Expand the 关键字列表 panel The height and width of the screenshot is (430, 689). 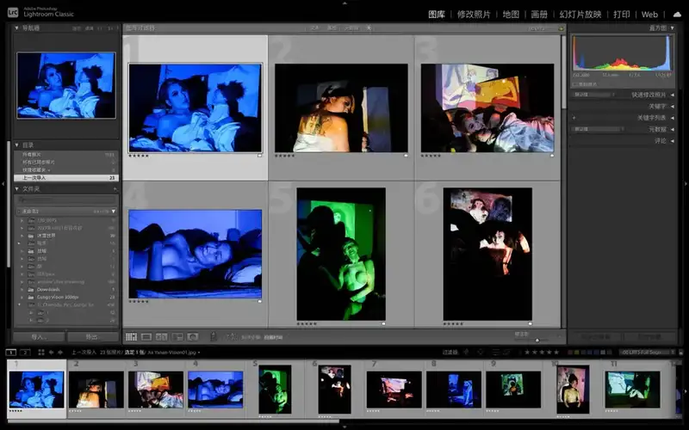coord(673,118)
